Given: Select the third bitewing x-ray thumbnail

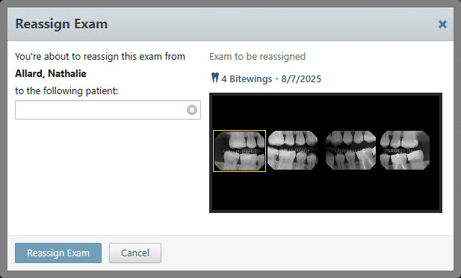Looking at the screenshot, I should pos(350,150).
